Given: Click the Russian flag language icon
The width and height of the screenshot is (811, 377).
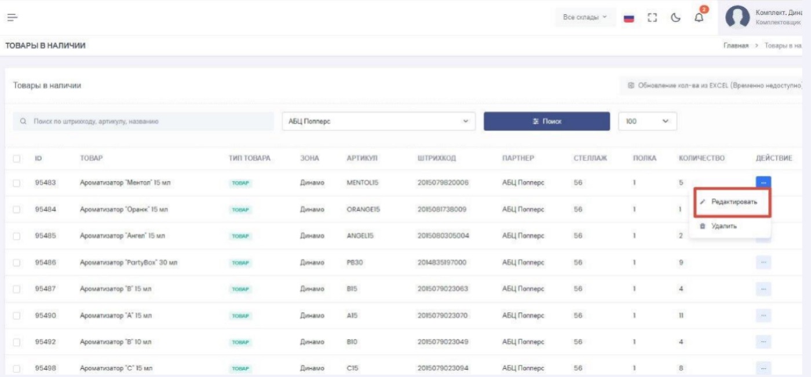Looking at the screenshot, I should [x=629, y=18].
